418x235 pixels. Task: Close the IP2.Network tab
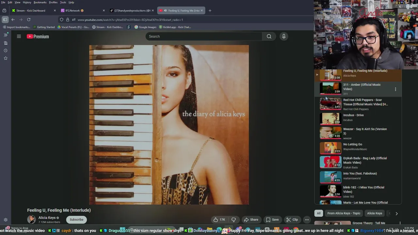(104, 10)
